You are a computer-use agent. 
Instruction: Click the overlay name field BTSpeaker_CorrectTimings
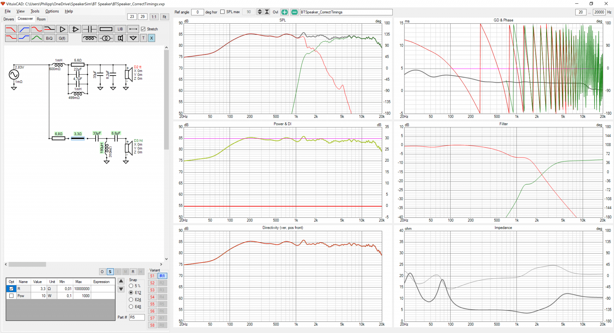pos(346,12)
